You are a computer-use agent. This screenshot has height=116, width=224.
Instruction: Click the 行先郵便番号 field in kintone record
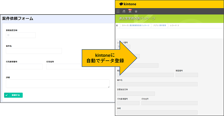click(128, 103)
